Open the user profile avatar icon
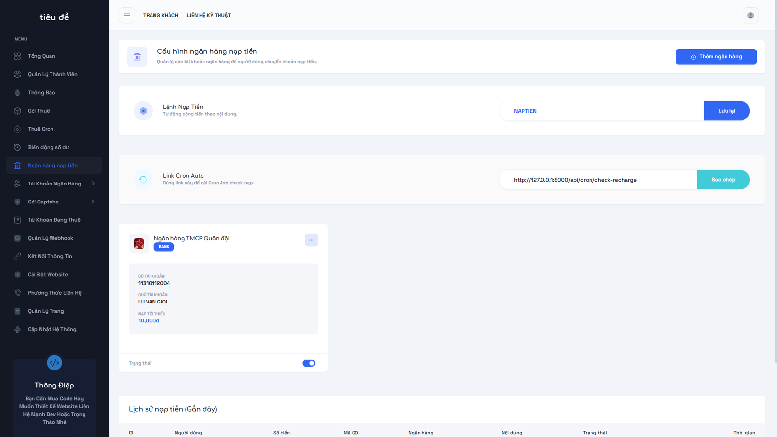 pyautogui.click(x=750, y=16)
